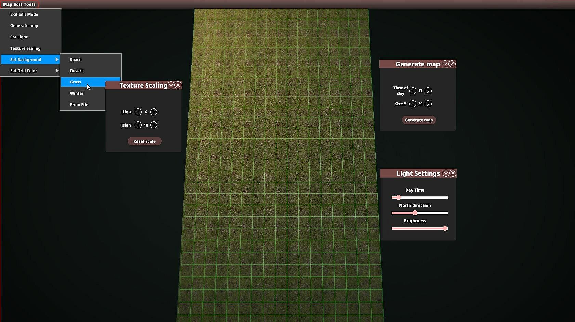Close the Generate map panel
This screenshot has width=575, height=322.
452,64
